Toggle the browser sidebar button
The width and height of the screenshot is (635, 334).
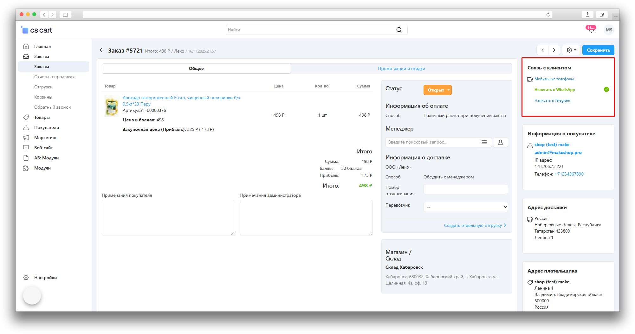click(65, 15)
